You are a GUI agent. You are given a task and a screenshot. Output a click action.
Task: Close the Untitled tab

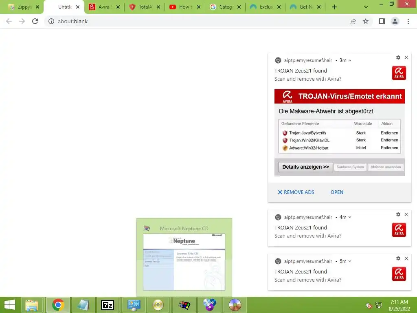78,7
